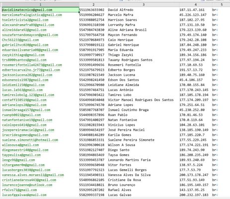Select phone number 5564996034048

click(x=92, y=100)
